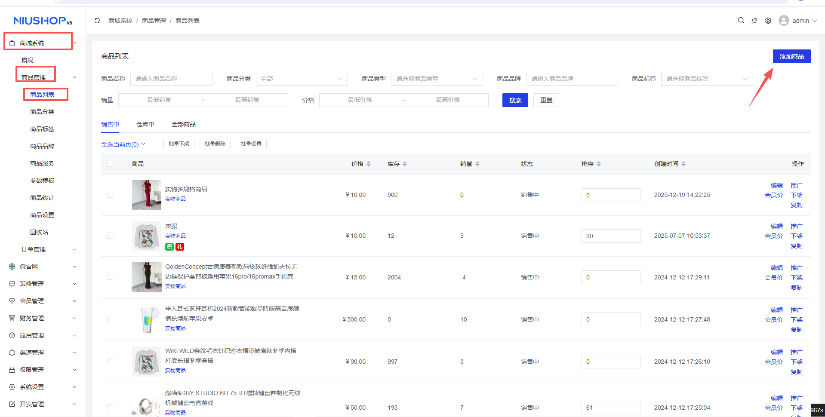Click the refresh icon beside the breadcrumb
The height and width of the screenshot is (417, 825).
[x=97, y=21]
